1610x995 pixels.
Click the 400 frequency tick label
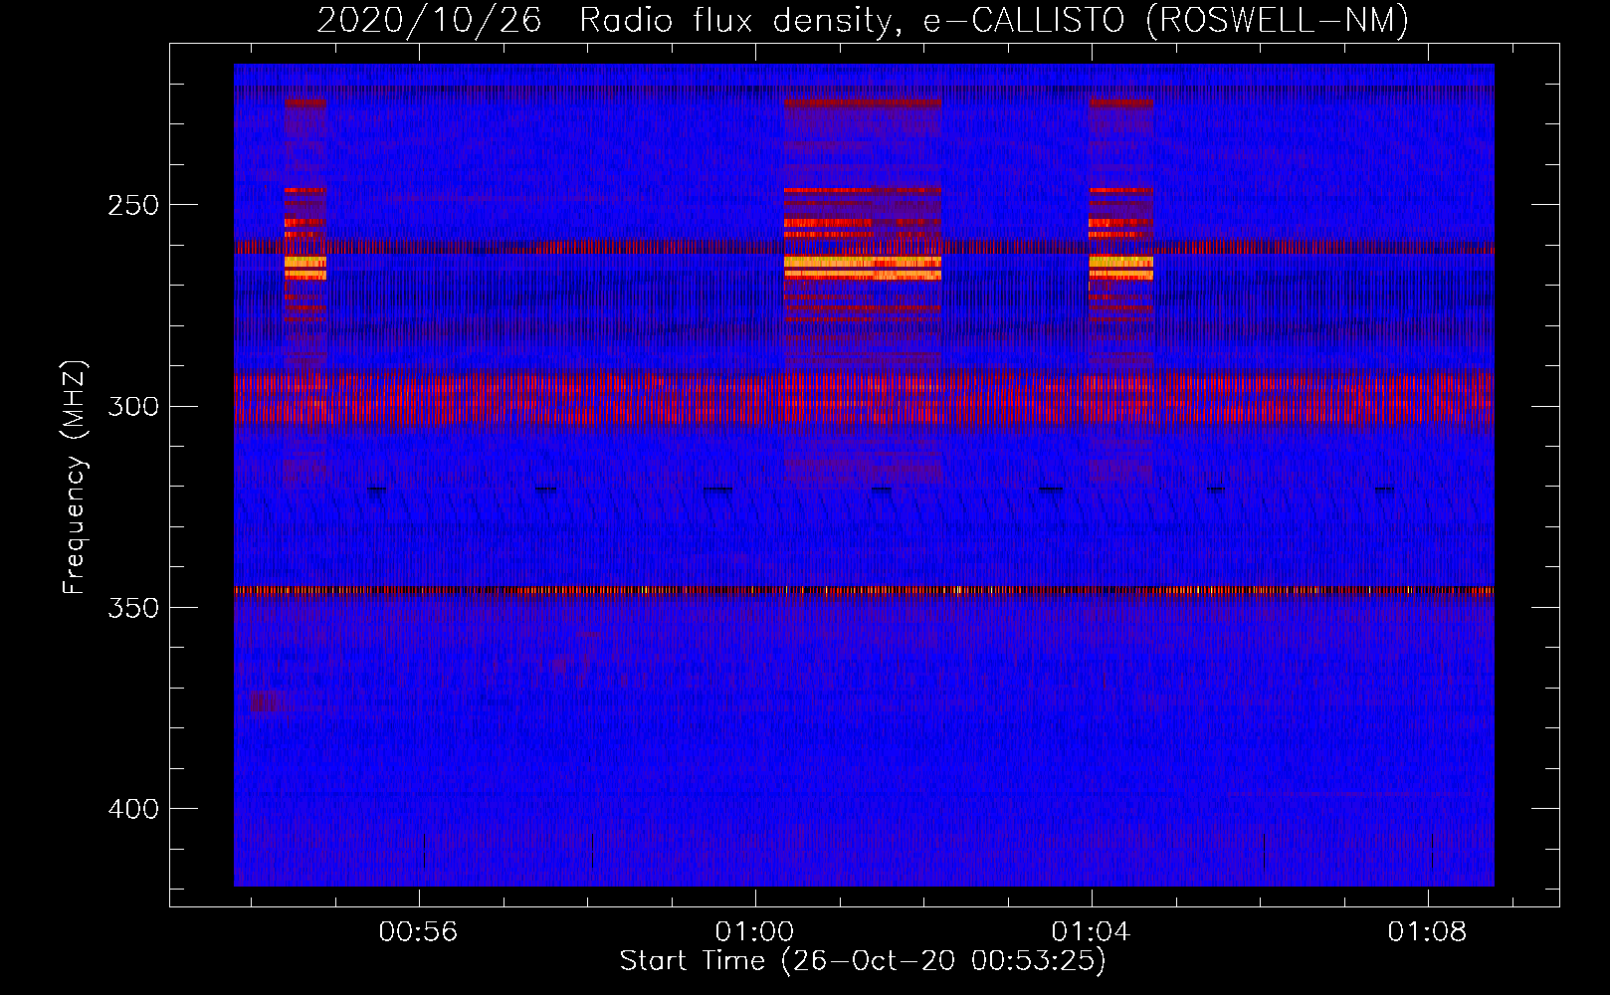[x=133, y=809]
